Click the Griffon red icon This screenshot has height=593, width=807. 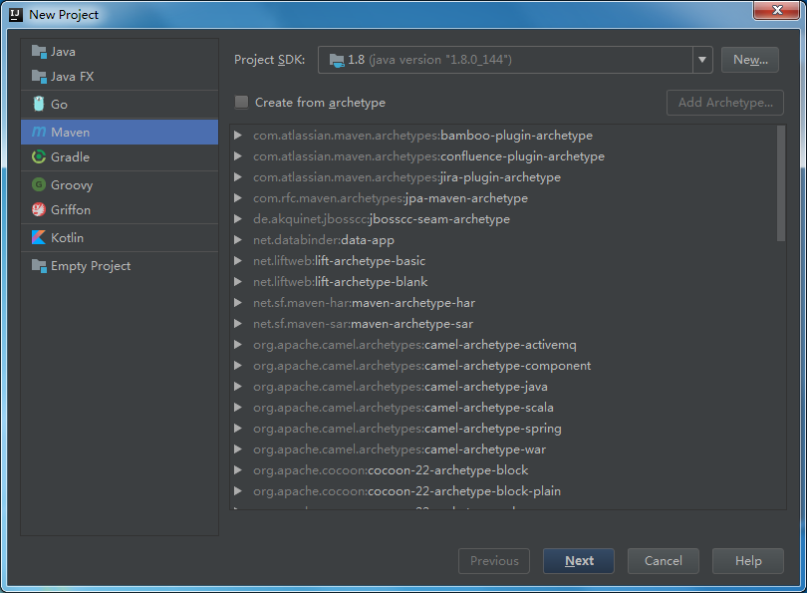pyautogui.click(x=39, y=209)
